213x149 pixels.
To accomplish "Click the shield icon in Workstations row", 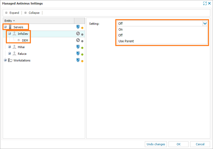I will [78, 60].
